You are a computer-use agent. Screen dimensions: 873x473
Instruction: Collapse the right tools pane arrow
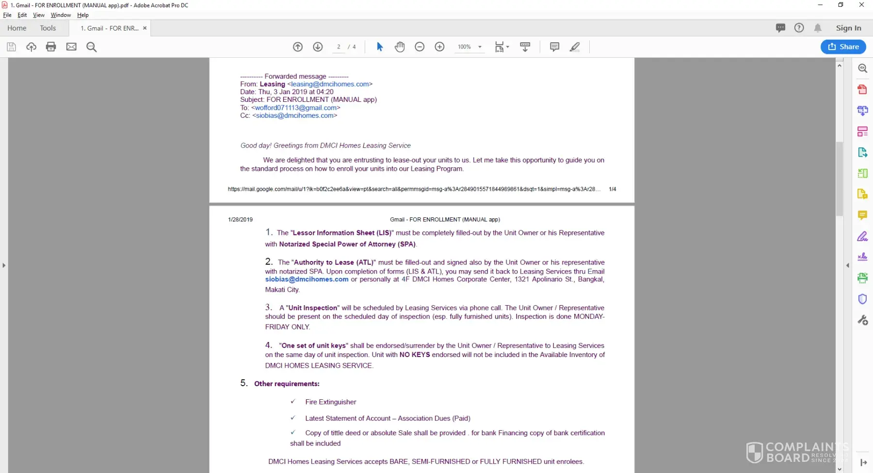(848, 265)
